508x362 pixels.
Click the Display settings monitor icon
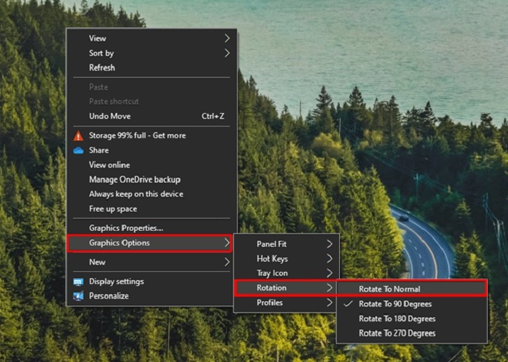coord(78,282)
